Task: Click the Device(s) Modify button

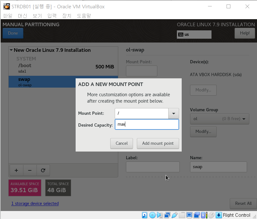Action: tap(203, 90)
